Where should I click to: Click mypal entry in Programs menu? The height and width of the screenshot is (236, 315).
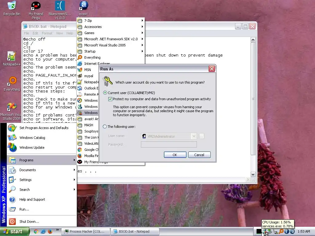point(88,76)
